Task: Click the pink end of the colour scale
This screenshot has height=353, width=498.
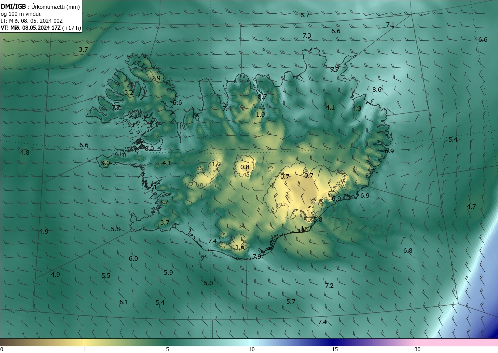Action: (457, 342)
